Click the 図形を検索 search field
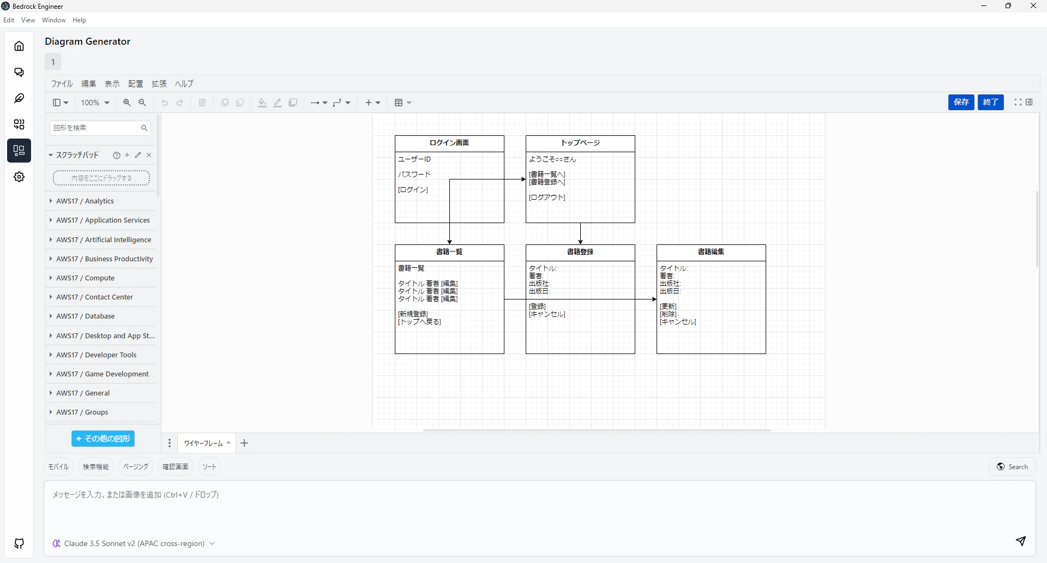 (100, 128)
